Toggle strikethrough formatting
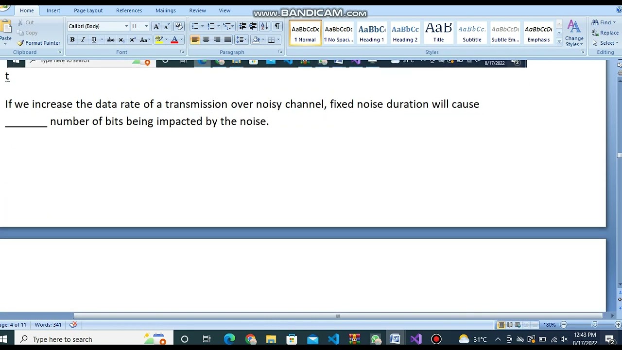The height and width of the screenshot is (350, 622). coord(110,40)
